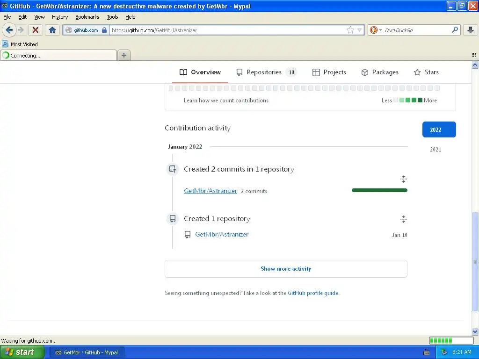
Task: Switch to the Repositories tab
Action: click(x=266, y=72)
